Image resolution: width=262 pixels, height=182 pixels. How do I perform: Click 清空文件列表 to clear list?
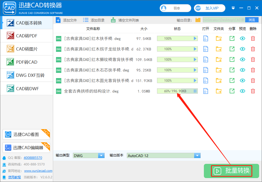(125, 20)
